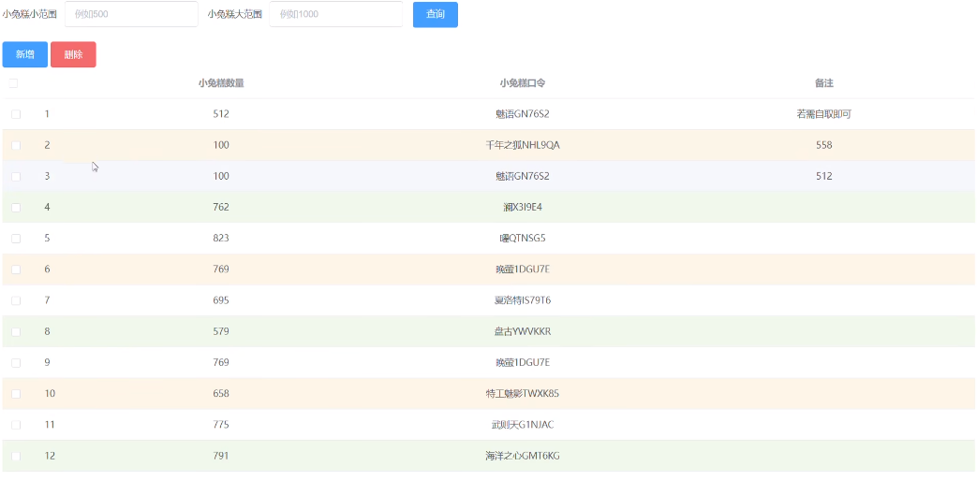Viewport: 977px width, 481px height.
Task: Tick the checkbox for row 10
Action: tap(16, 394)
